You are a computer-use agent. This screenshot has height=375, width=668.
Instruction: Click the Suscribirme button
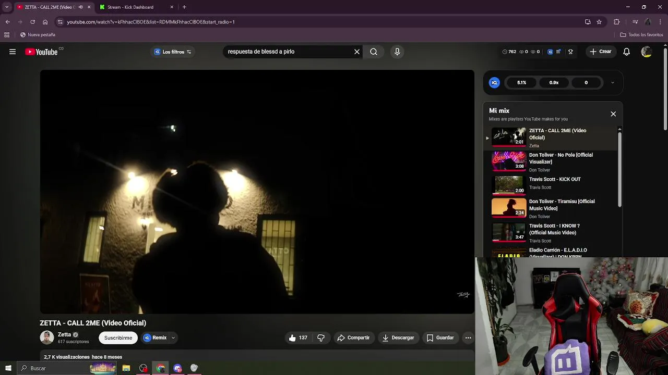point(118,337)
